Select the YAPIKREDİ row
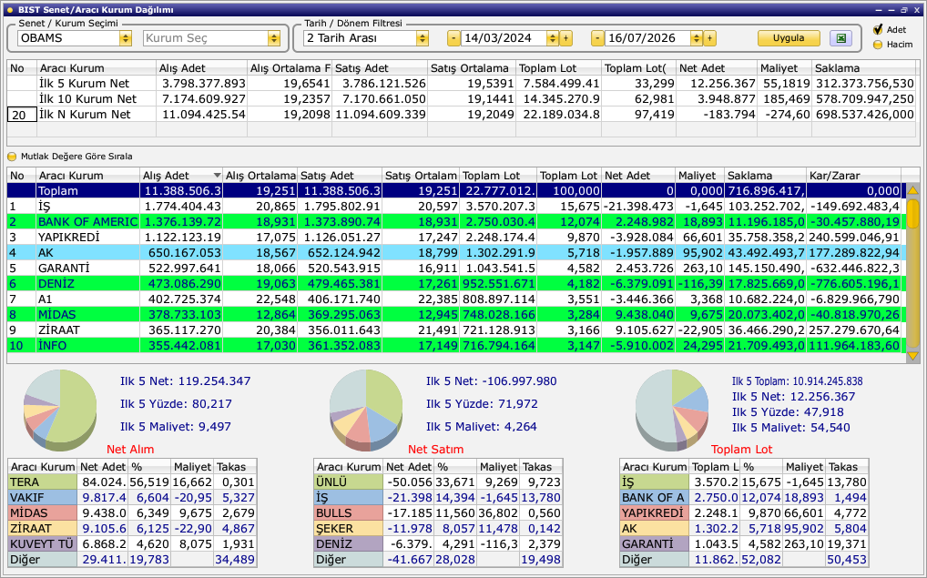The height and width of the screenshot is (578, 927). point(455,237)
